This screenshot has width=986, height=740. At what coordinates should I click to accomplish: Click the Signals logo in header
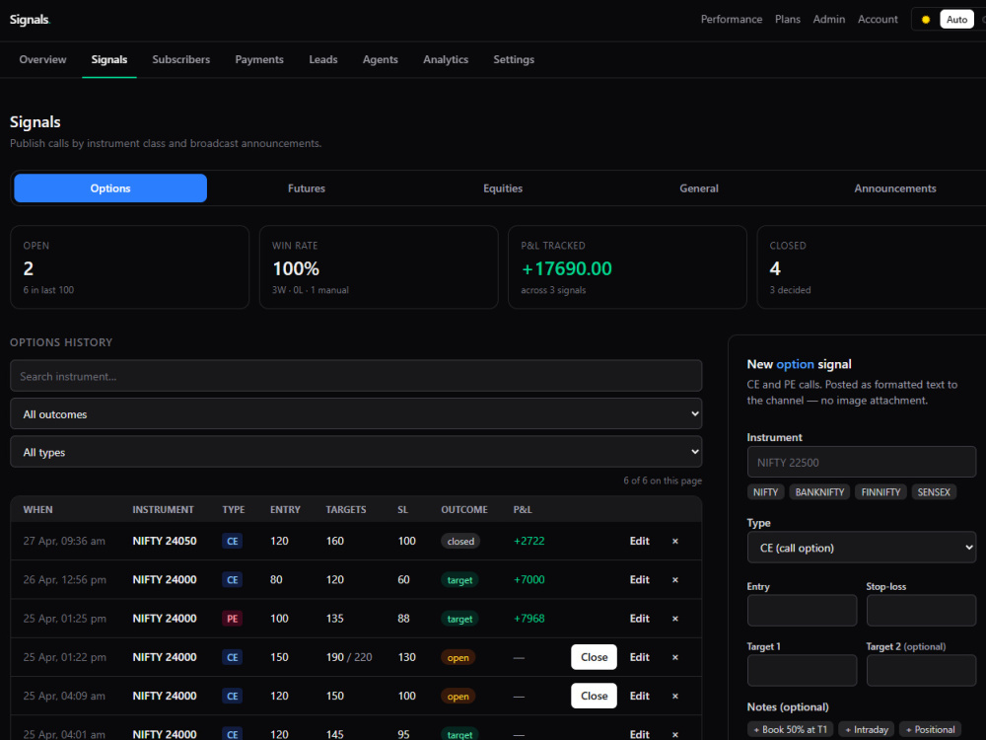tap(30, 20)
